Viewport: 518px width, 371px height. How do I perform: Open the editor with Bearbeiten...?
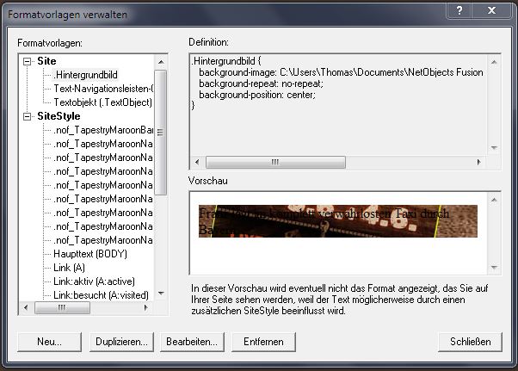pyautogui.click(x=192, y=342)
